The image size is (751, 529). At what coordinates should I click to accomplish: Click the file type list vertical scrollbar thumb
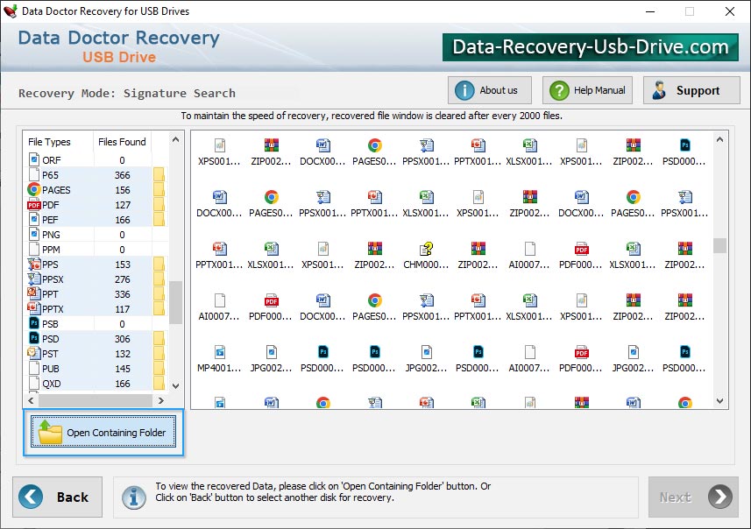176,302
